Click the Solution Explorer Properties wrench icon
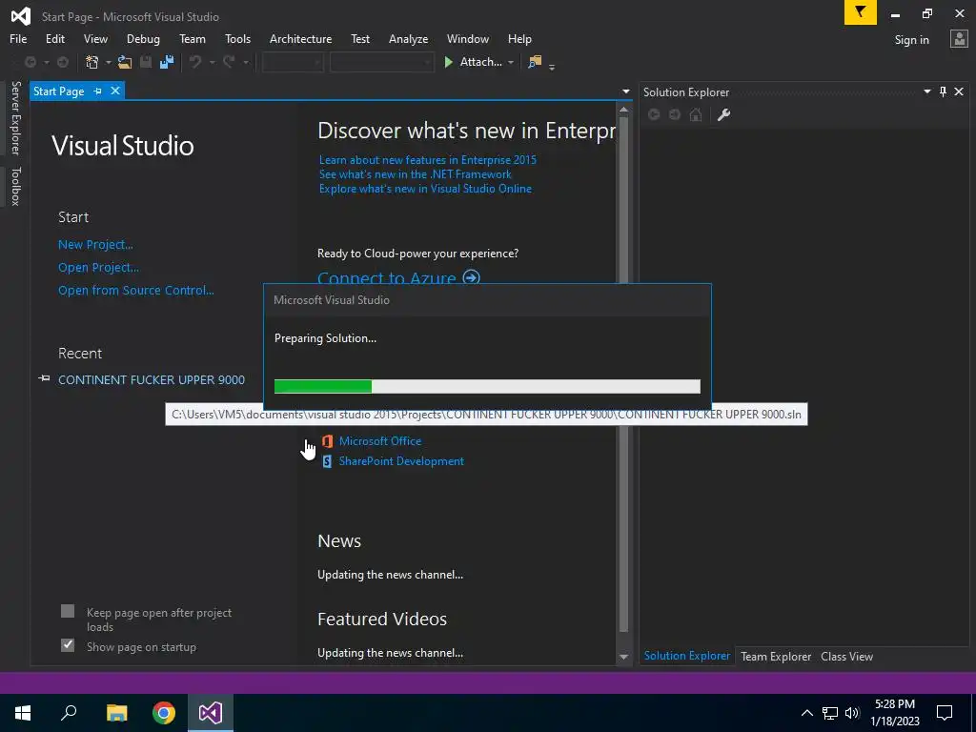 pyautogui.click(x=723, y=114)
